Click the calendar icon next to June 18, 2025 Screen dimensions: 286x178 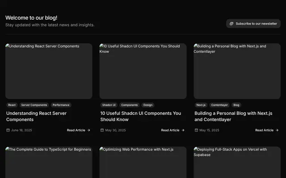click(8, 130)
